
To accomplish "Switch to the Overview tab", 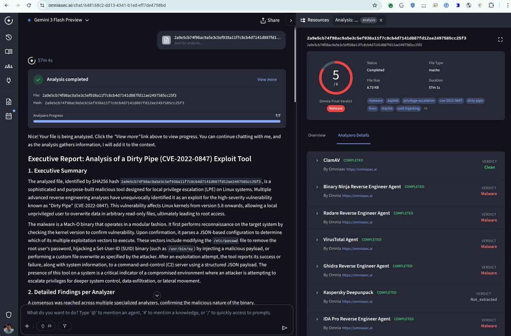I will point(317,135).
